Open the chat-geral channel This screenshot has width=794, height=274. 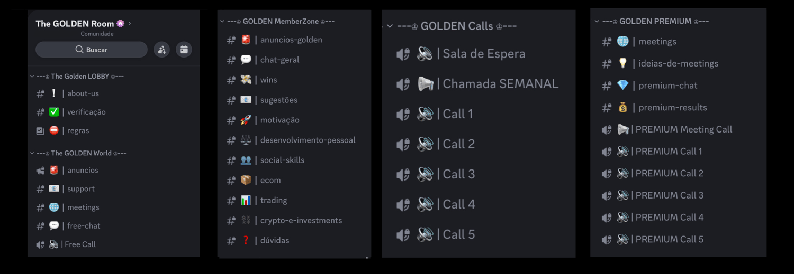pos(279,60)
